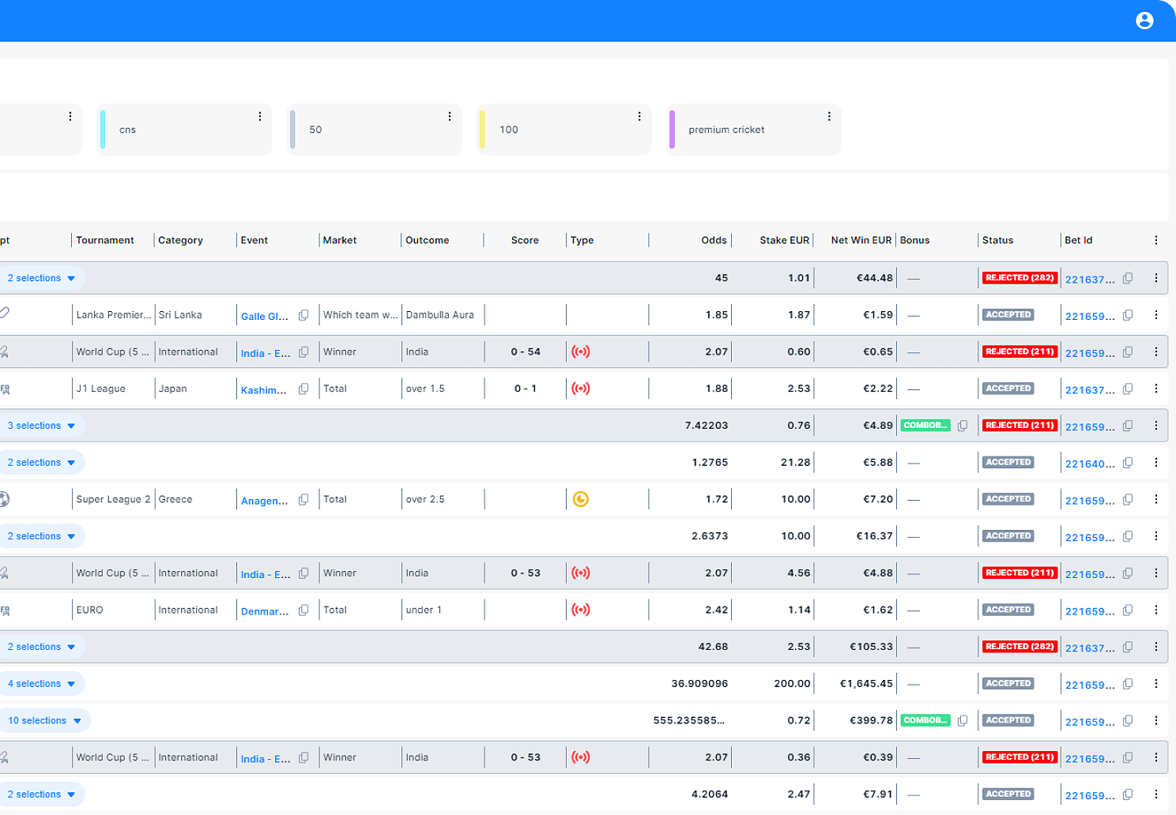Click the Status column header

998,240
